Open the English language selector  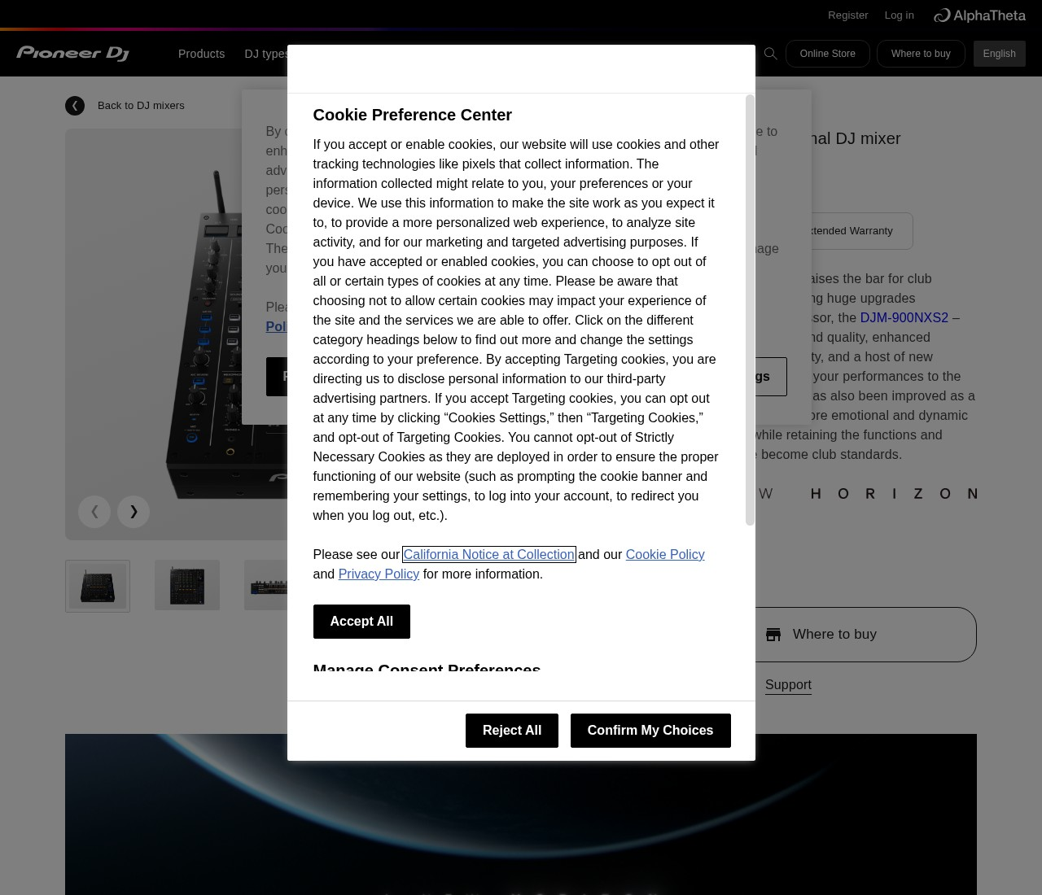click(x=999, y=54)
